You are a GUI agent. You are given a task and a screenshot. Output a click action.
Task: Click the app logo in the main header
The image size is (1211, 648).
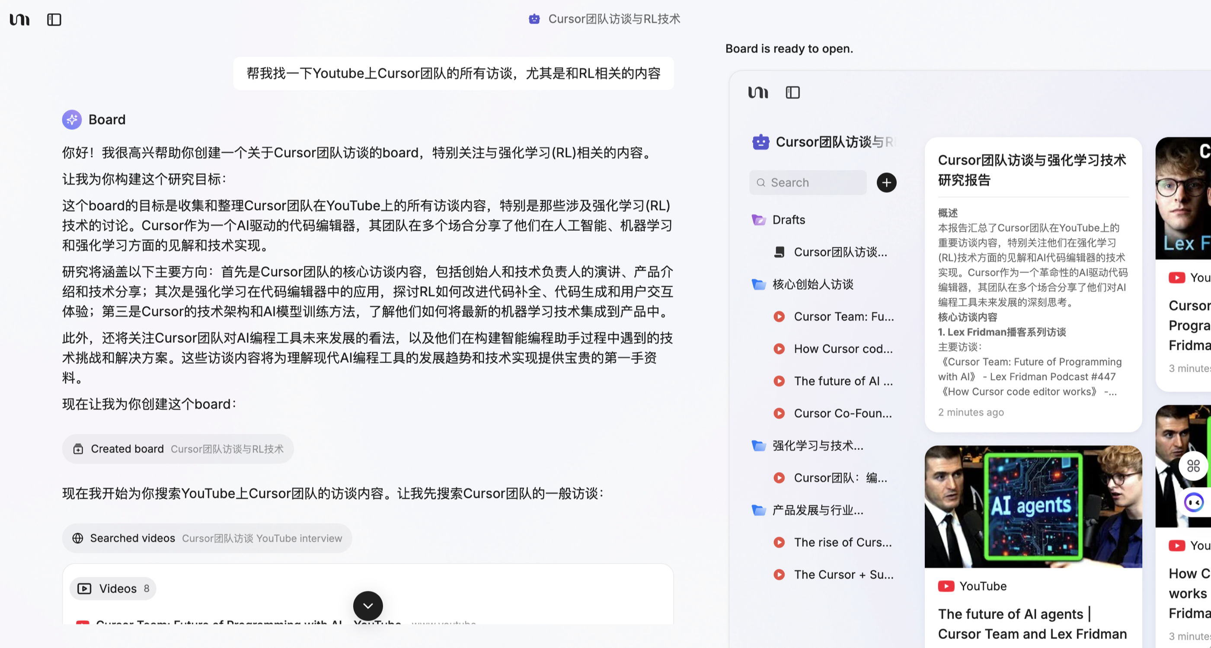coord(19,19)
